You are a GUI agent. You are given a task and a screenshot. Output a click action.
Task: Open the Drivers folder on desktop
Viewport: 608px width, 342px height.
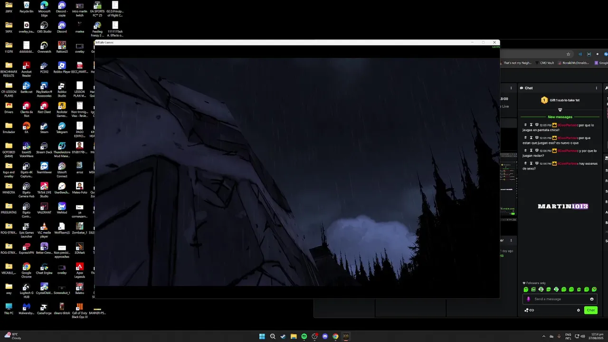[x=9, y=107]
